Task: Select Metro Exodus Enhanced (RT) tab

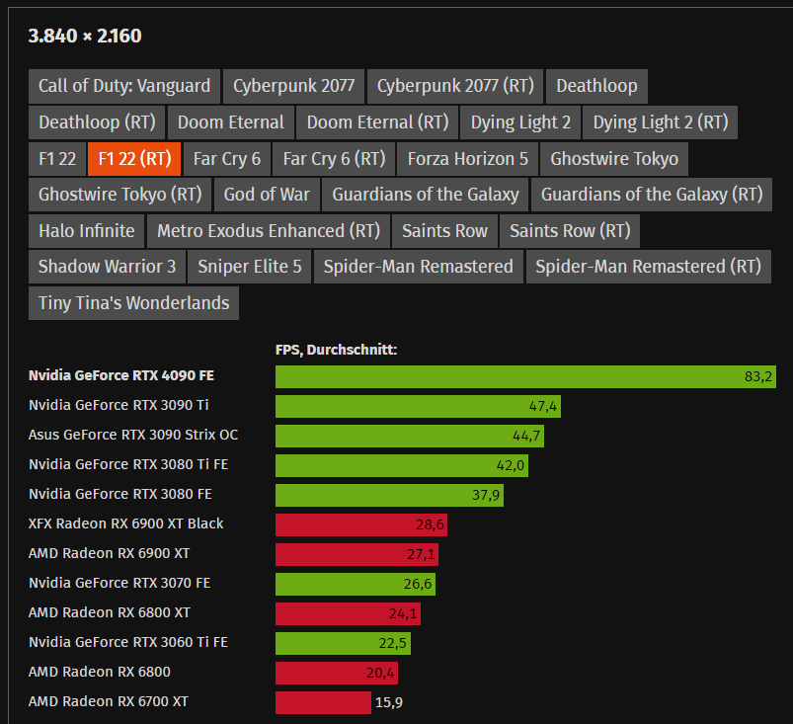Action: [268, 231]
